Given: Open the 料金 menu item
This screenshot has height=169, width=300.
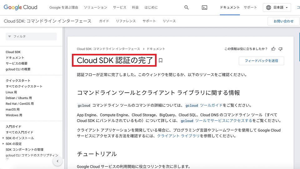Looking at the screenshot, I should [x=135, y=8].
